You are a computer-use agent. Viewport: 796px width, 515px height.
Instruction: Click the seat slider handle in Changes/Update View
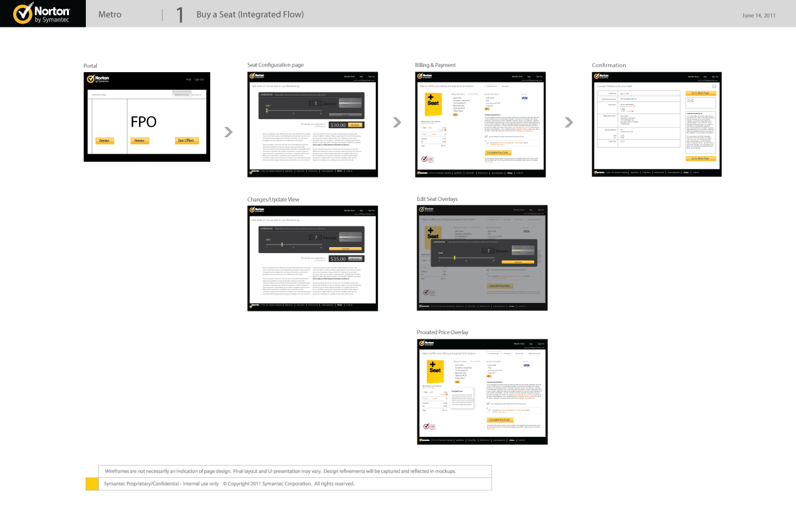pyautogui.click(x=282, y=244)
